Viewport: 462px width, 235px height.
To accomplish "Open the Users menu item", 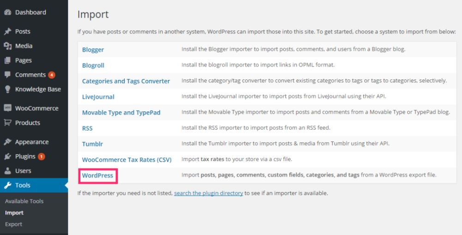I will click(x=23, y=171).
